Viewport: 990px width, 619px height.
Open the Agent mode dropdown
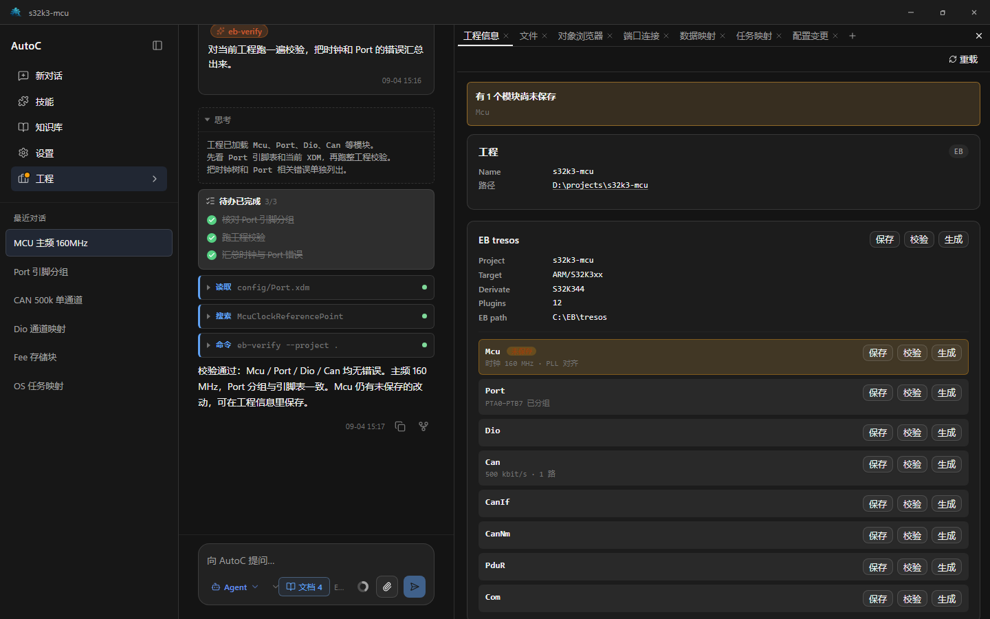point(235,587)
